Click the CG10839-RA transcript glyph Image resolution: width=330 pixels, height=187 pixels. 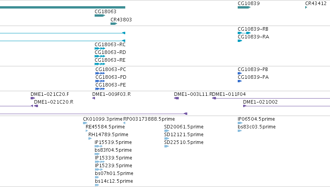[240, 41]
